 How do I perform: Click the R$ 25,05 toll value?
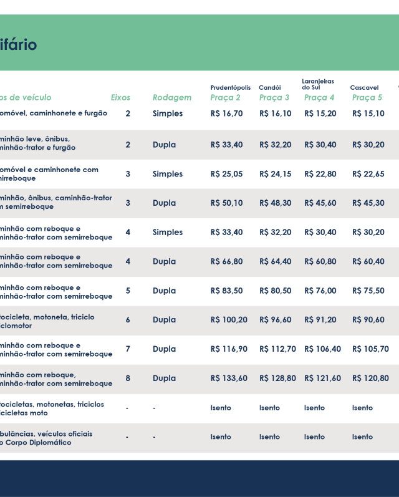(x=226, y=174)
